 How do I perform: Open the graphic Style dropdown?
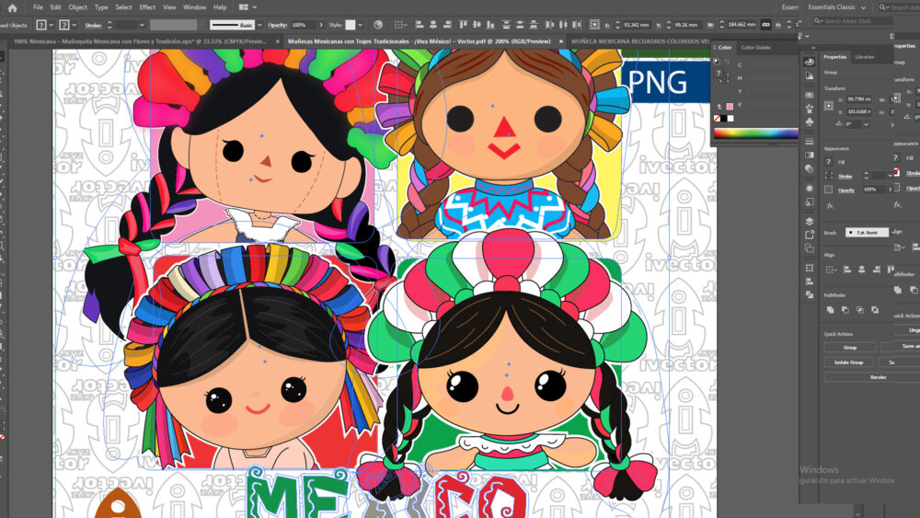tap(361, 25)
